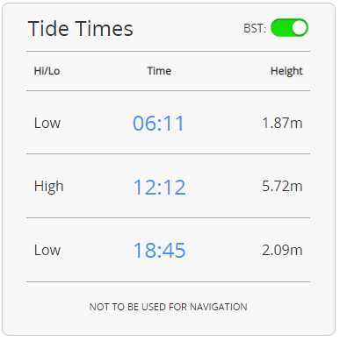Select the Time column header

click(159, 71)
